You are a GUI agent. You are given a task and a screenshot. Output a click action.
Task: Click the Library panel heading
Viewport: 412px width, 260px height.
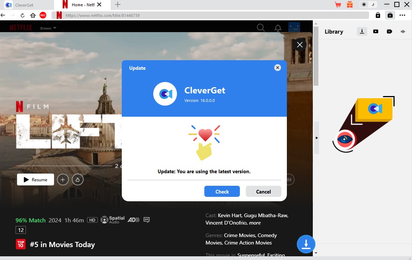click(334, 31)
